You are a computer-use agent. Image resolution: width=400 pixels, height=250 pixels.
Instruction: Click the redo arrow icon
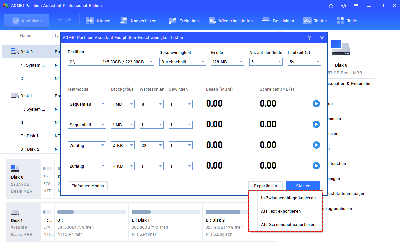(69, 21)
